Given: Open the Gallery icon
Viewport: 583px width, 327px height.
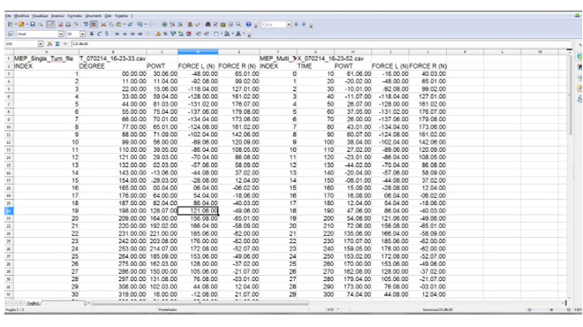Looking at the screenshot, I should (x=223, y=25).
